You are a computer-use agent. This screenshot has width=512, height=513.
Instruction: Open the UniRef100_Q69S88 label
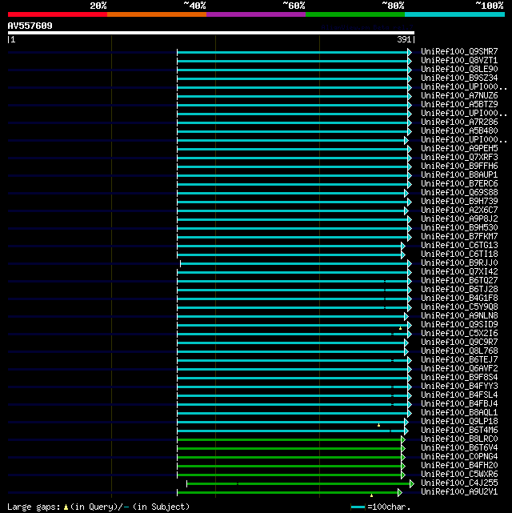click(459, 193)
